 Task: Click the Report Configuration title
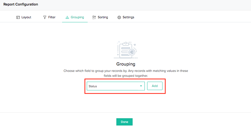pos(21,5)
